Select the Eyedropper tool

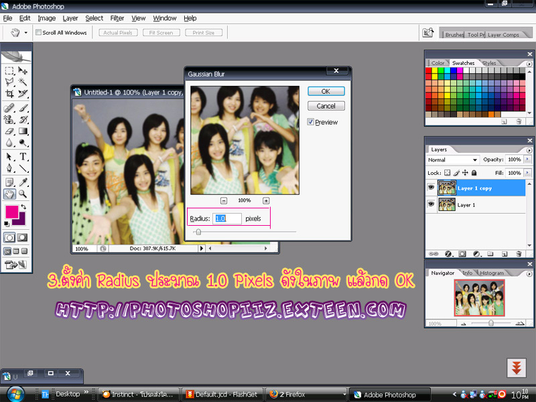pos(23,182)
